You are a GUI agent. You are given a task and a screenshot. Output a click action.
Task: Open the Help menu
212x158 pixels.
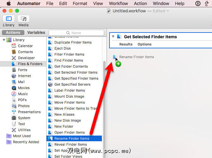[x=179, y=3]
